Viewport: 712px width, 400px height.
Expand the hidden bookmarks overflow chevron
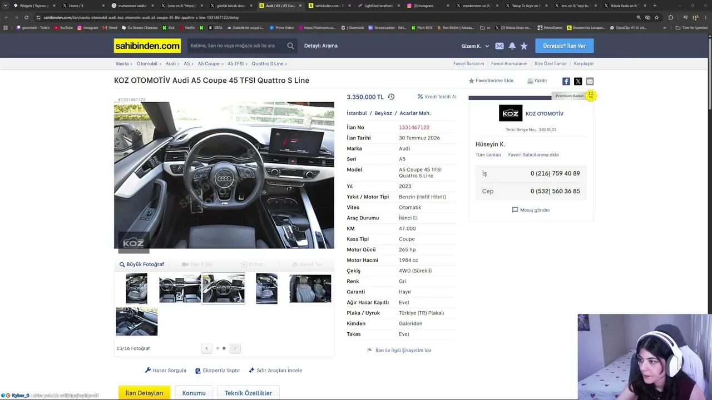[x=664, y=28]
